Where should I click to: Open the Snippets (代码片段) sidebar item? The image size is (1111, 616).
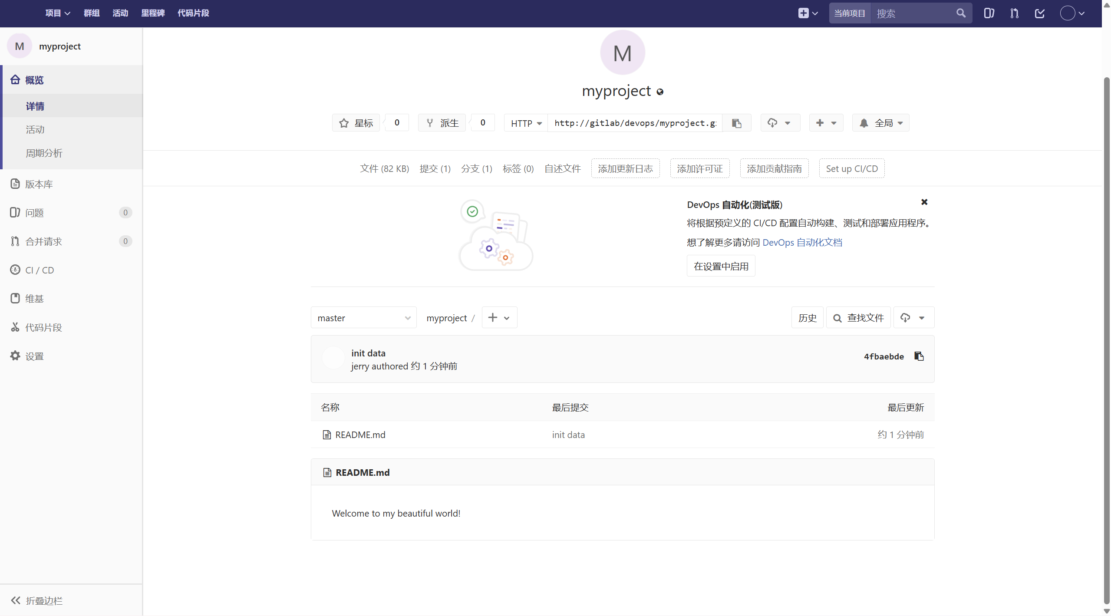[x=71, y=327]
